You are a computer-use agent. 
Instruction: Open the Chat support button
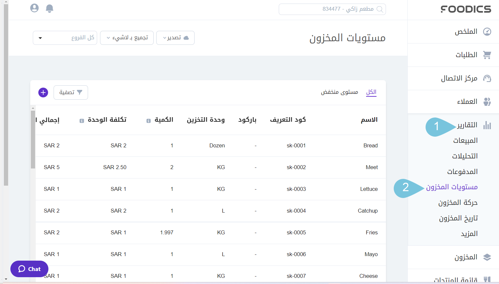pos(29,269)
